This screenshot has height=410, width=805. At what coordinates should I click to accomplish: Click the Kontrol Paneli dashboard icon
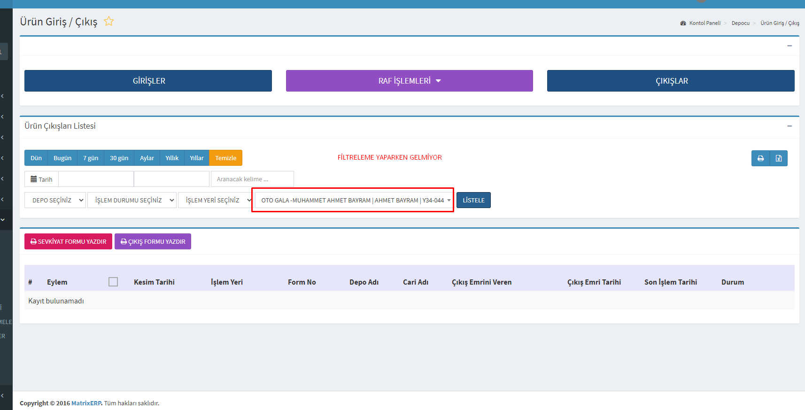pyautogui.click(x=683, y=23)
